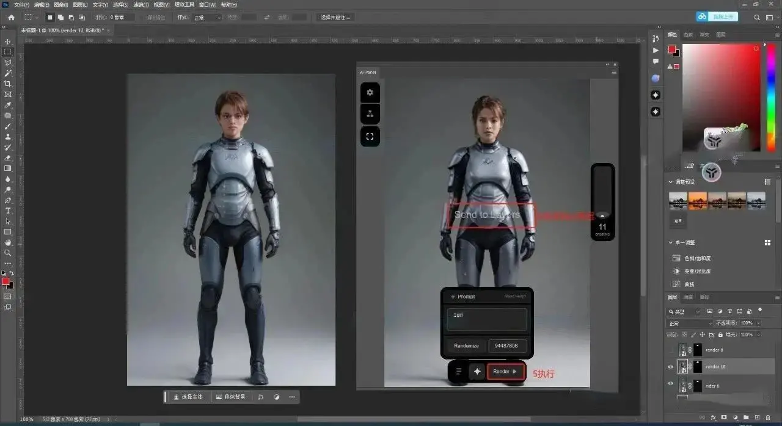Select the Horizontal Type tool
782x426 pixels.
(8, 211)
